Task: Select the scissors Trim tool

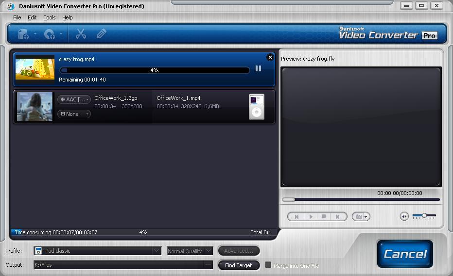Action: [81, 34]
